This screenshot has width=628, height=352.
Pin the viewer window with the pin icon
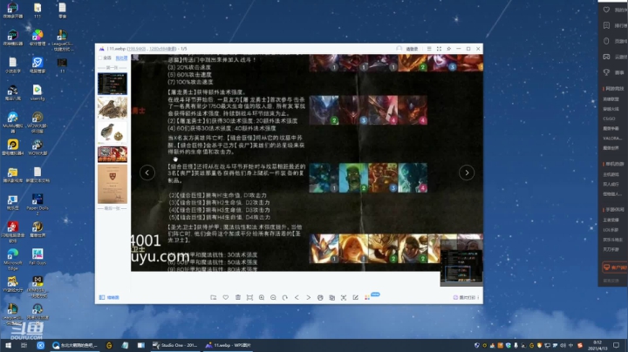click(x=448, y=49)
